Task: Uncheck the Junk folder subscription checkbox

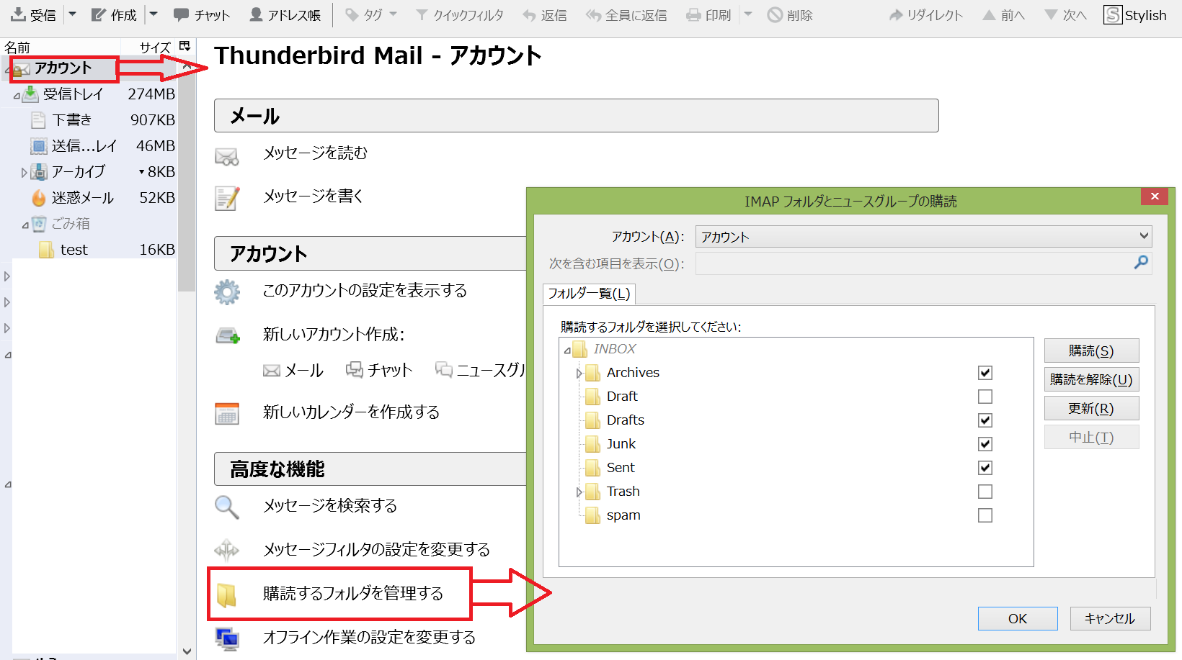Action: pyautogui.click(x=985, y=444)
